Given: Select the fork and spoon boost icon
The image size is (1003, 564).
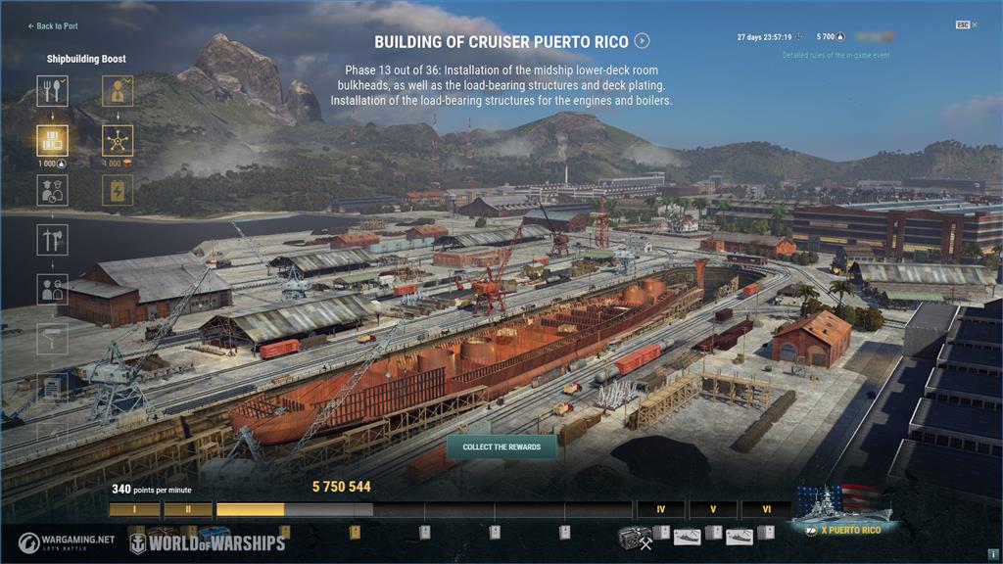Looking at the screenshot, I should [53, 91].
